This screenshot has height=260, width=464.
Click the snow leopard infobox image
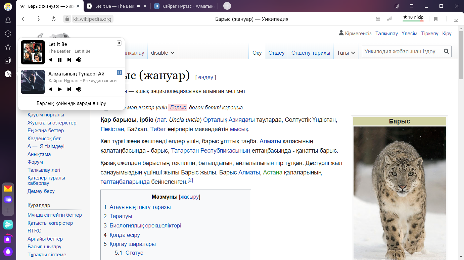[x=400, y=193]
